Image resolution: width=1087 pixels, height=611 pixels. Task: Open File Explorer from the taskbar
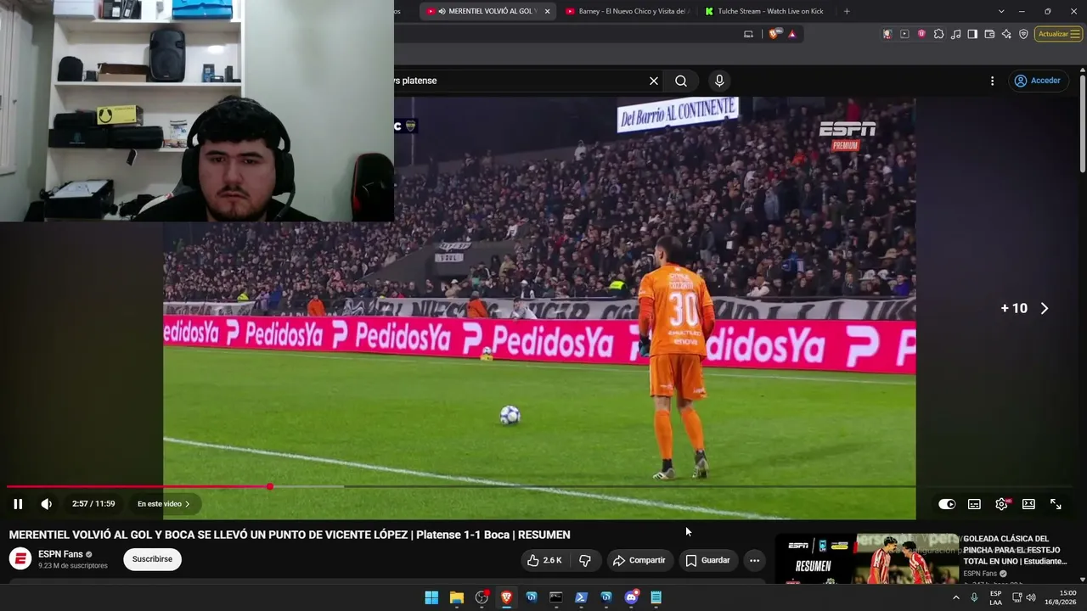(x=456, y=597)
